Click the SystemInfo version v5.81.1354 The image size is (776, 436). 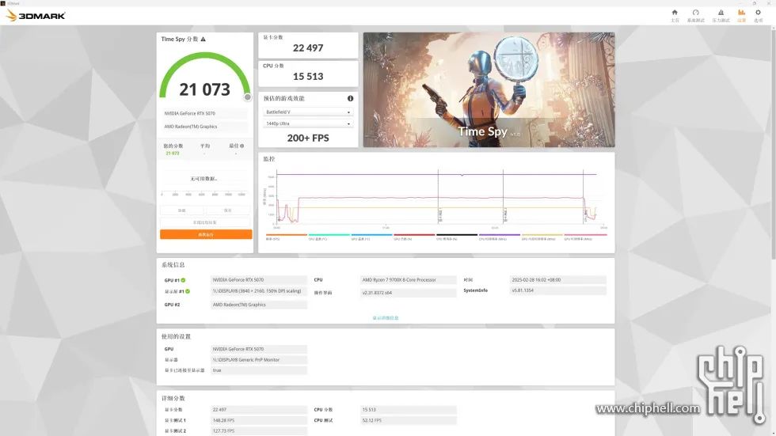[557, 290]
